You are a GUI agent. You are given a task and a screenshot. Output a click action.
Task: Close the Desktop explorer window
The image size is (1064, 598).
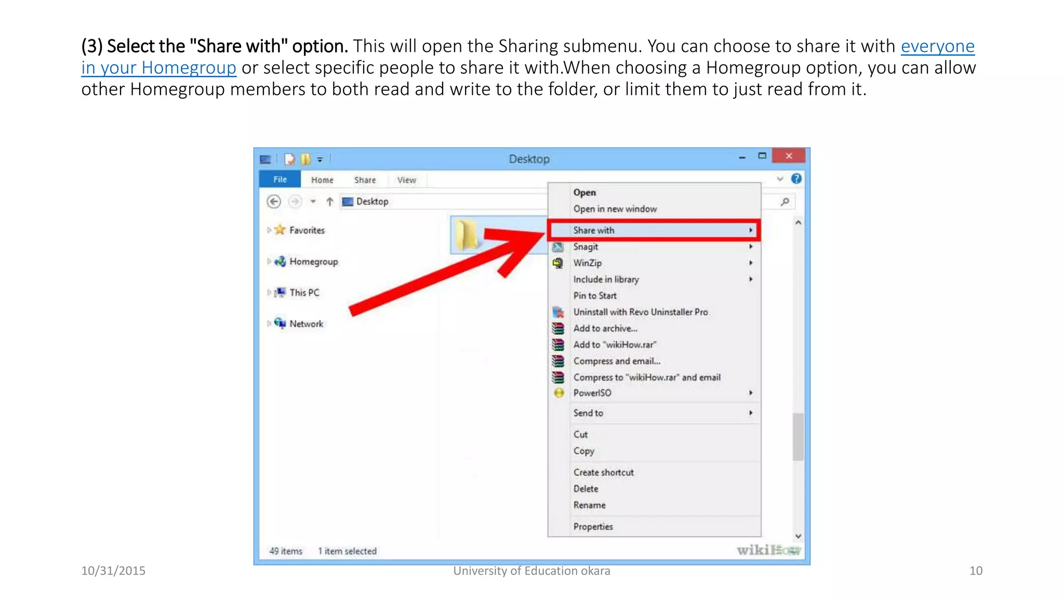(789, 156)
